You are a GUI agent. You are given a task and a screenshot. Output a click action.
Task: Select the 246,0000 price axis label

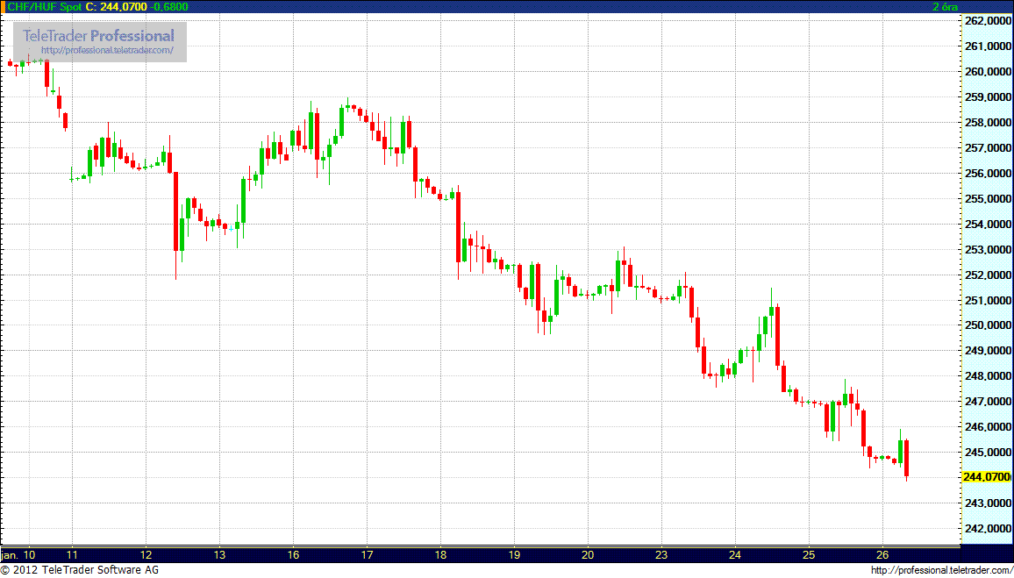click(988, 427)
